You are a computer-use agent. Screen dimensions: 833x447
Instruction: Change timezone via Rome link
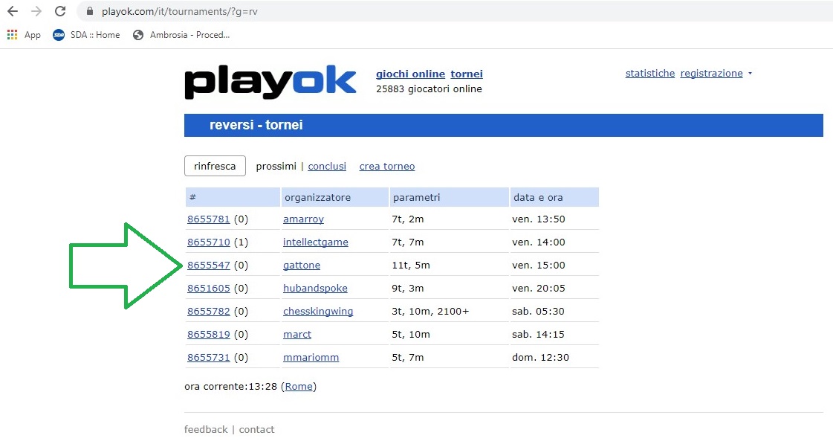click(x=299, y=387)
